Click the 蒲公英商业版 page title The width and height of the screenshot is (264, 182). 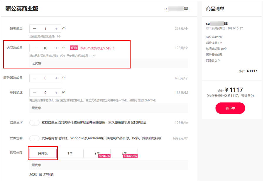22,8
